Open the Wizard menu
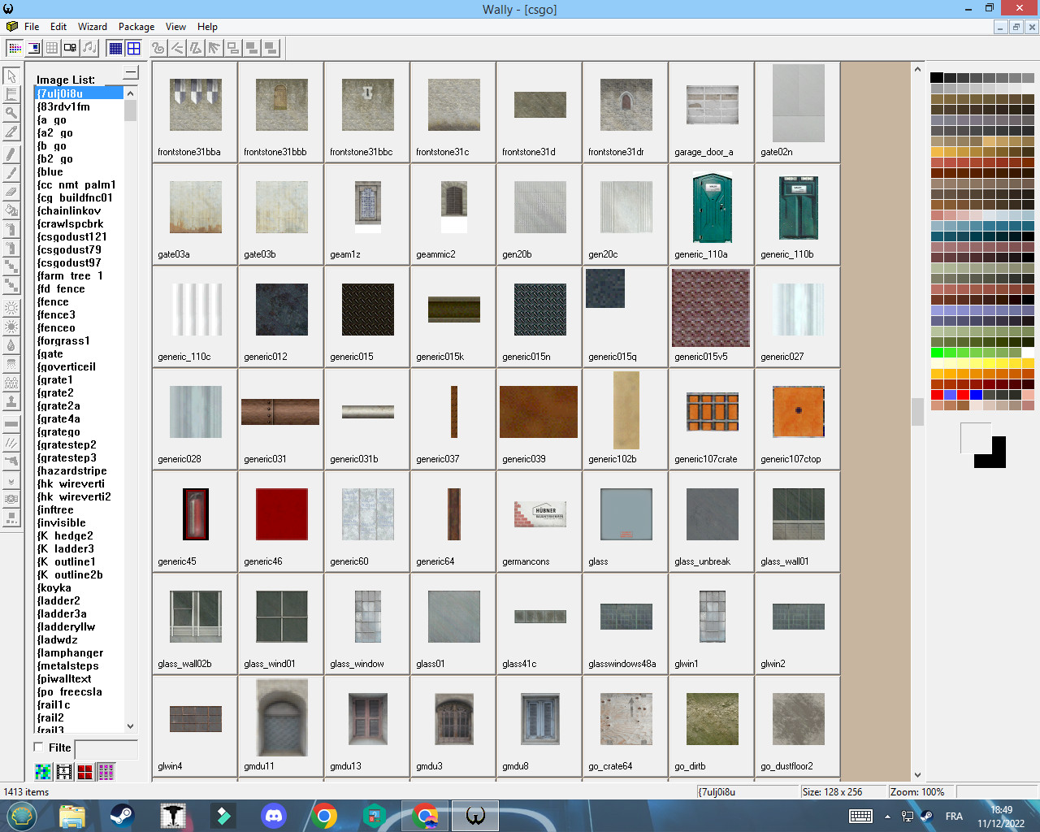The width and height of the screenshot is (1040, 832). pyautogui.click(x=93, y=27)
